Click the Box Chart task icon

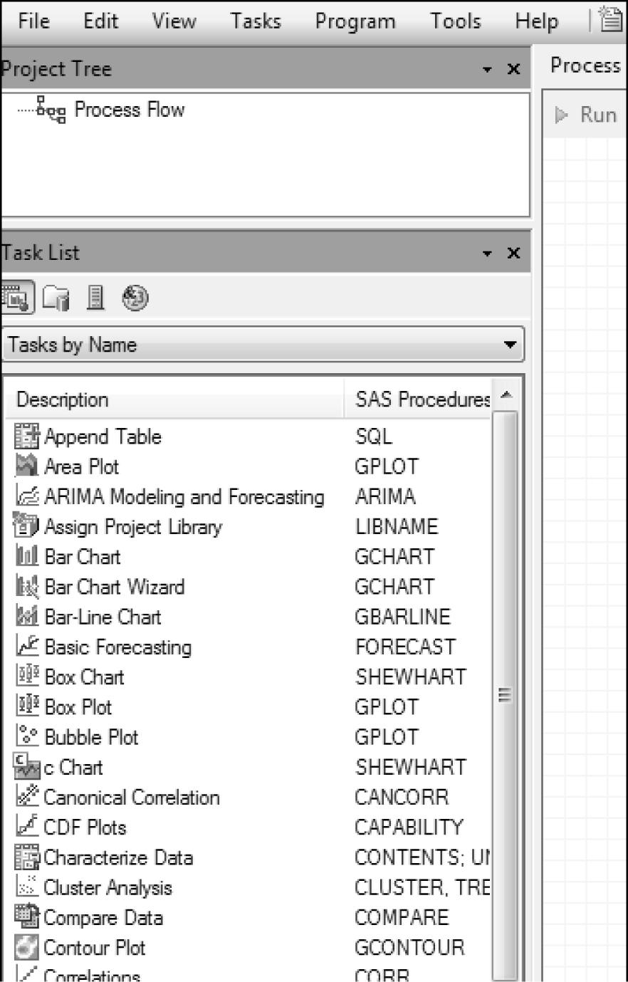coord(27,677)
